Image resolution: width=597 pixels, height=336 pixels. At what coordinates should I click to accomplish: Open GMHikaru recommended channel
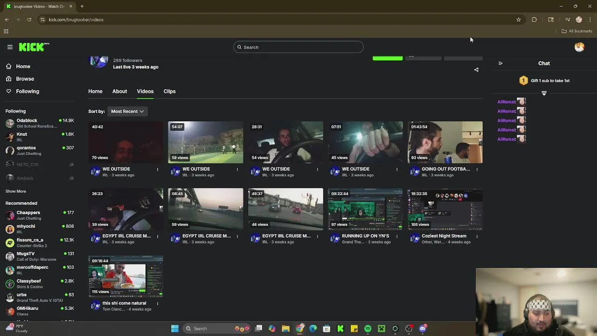pos(40,311)
